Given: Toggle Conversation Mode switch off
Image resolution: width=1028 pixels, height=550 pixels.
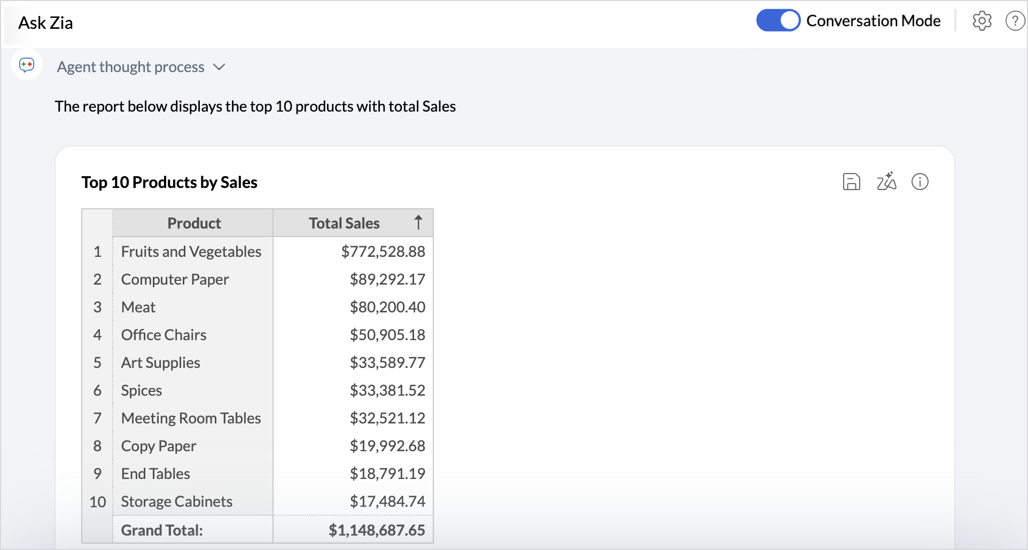Looking at the screenshot, I should (x=778, y=21).
